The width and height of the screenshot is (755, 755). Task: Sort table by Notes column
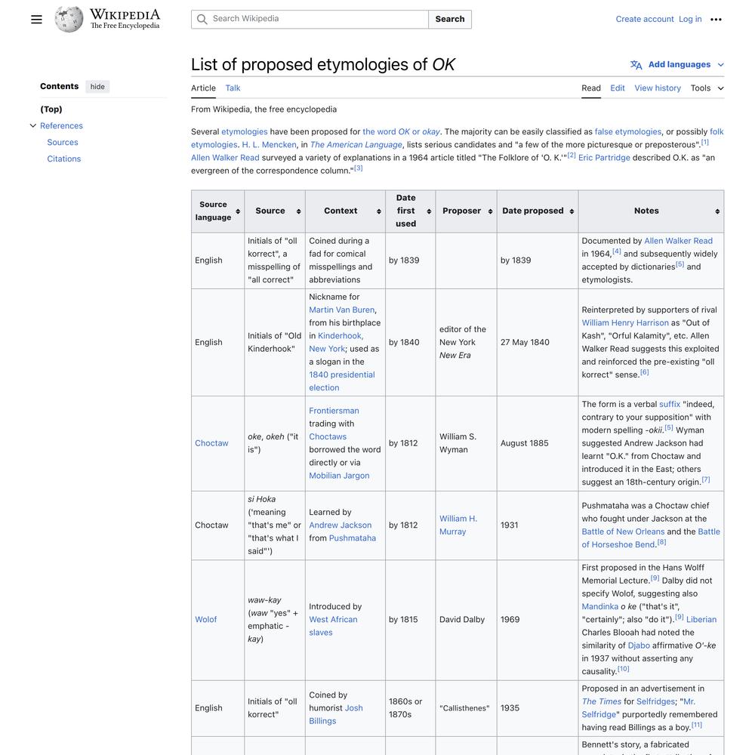(x=717, y=211)
